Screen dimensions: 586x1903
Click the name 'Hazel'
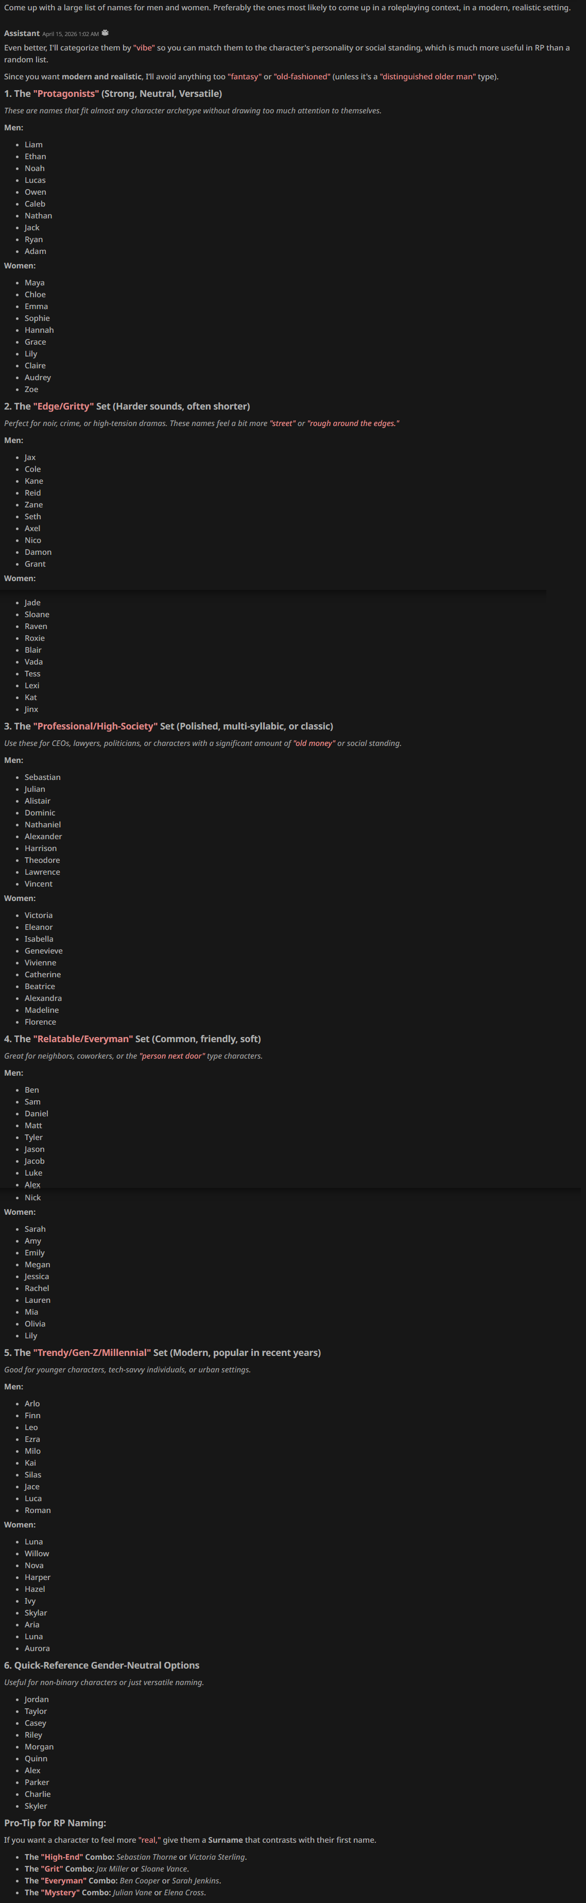coord(35,1589)
